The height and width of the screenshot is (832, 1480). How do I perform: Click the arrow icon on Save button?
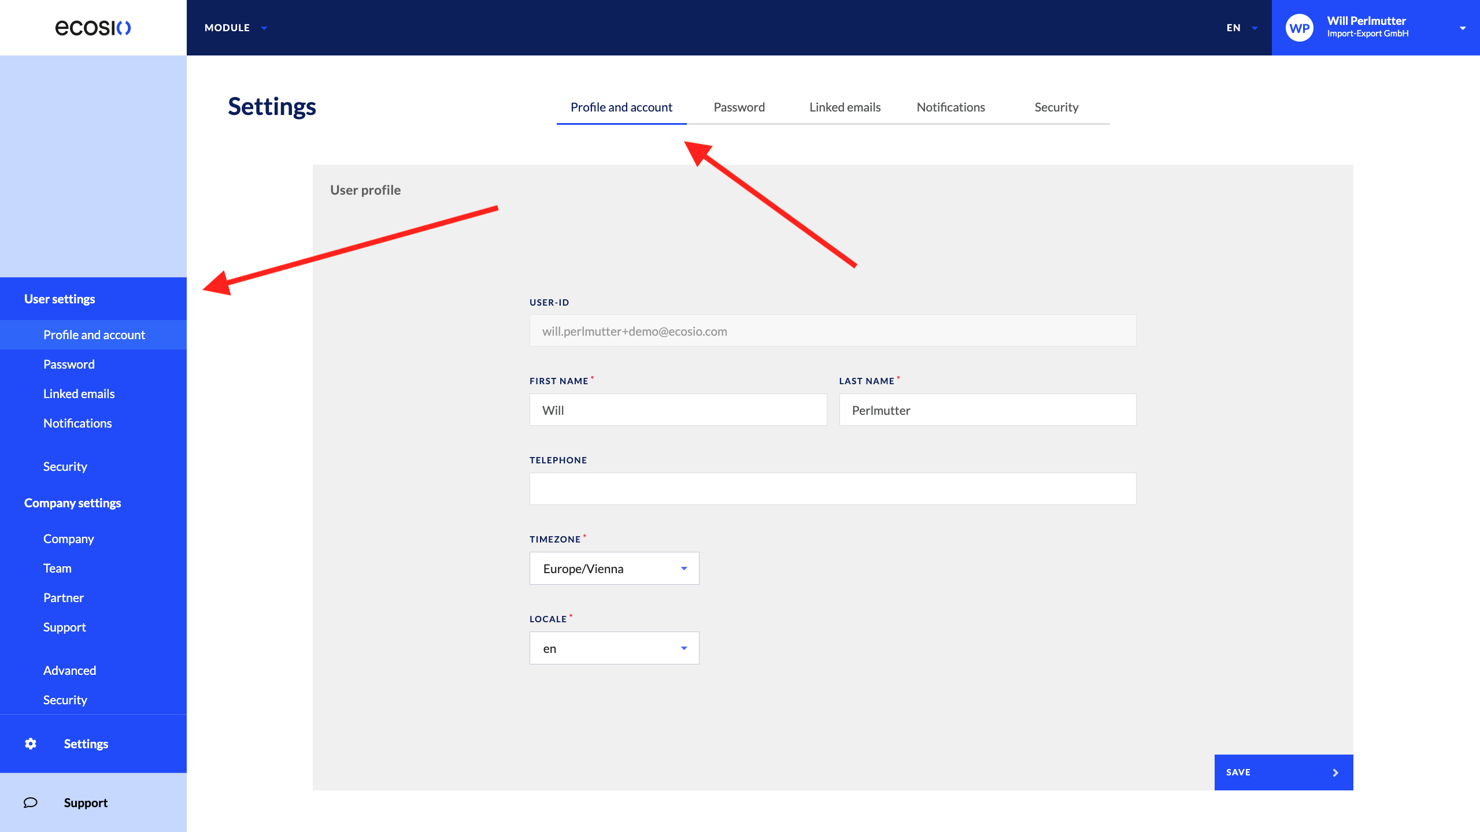tap(1335, 772)
